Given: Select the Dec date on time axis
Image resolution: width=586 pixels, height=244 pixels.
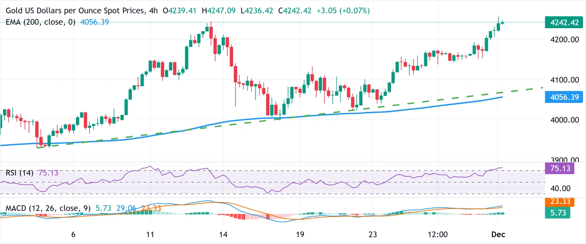Looking at the screenshot, I should tap(499, 235).
